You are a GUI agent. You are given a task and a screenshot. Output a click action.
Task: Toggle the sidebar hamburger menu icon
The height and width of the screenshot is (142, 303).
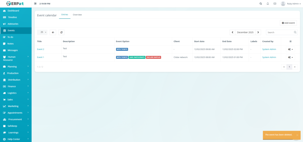click(36, 4)
